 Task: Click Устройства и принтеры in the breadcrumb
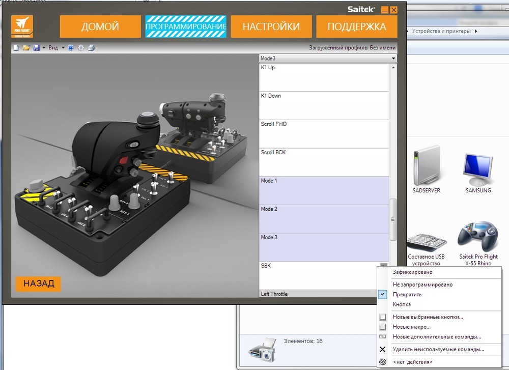pos(441,31)
